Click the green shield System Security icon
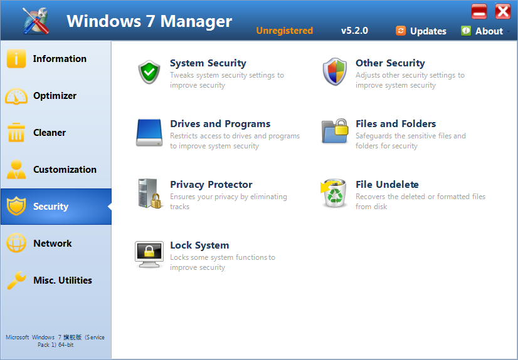518x360 pixels. click(149, 72)
